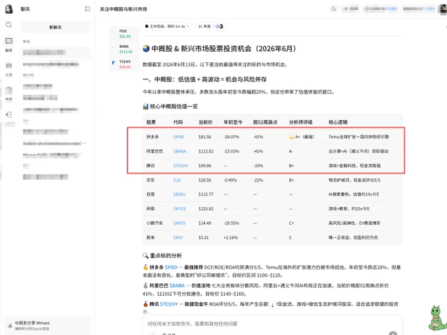Toggle dark mode moon icon
Screen dimensions: 447x335
click(x=334, y=9)
